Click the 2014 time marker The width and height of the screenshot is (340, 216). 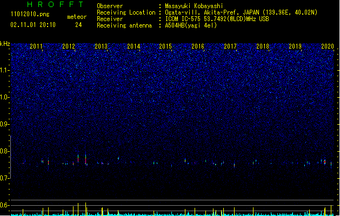[134, 46]
